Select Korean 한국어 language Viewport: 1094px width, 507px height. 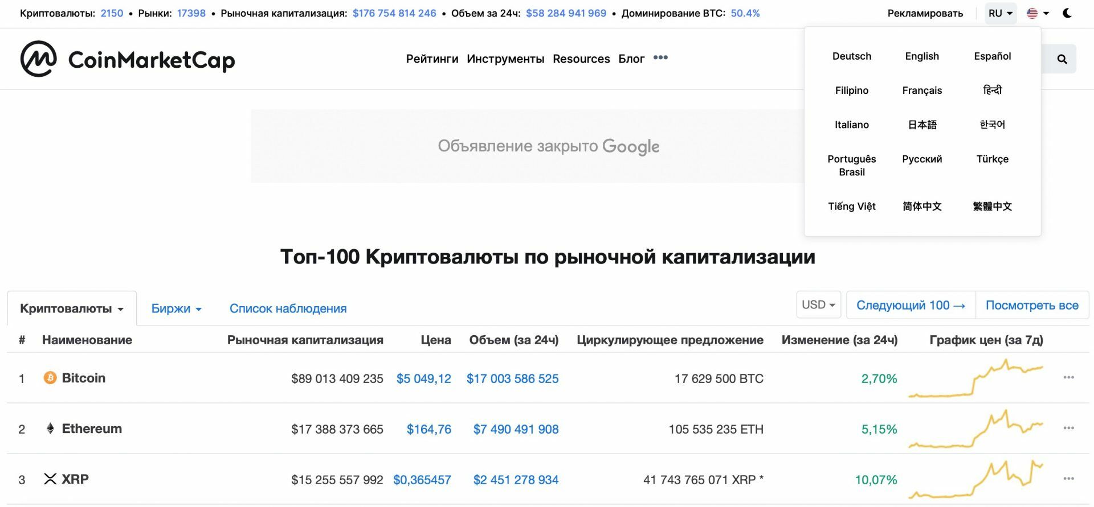click(992, 125)
